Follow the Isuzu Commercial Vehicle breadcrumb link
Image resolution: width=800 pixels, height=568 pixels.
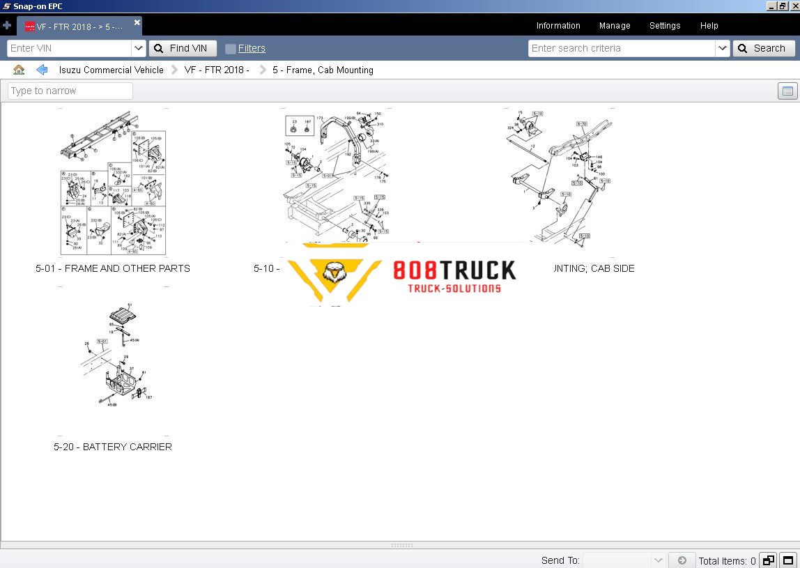point(111,70)
